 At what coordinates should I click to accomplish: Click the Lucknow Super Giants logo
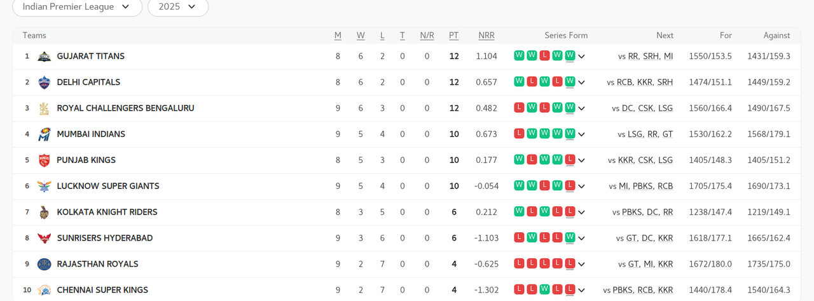(44, 186)
